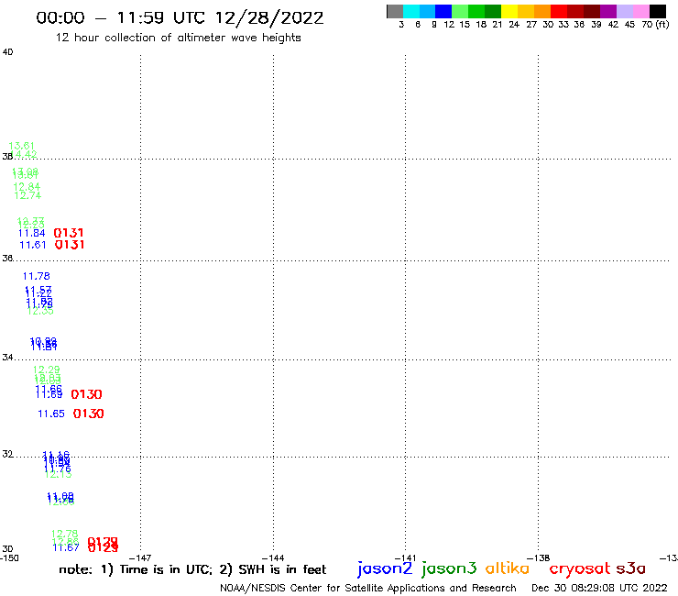Click longitude axis label -150
Viewport: 678px width, 596px height.
(x=9, y=558)
